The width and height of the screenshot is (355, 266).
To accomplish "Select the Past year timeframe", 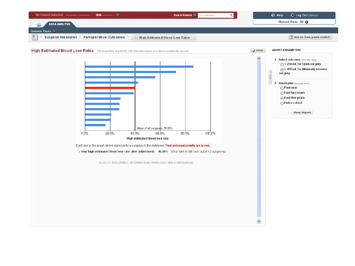I will [x=282, y=88].
